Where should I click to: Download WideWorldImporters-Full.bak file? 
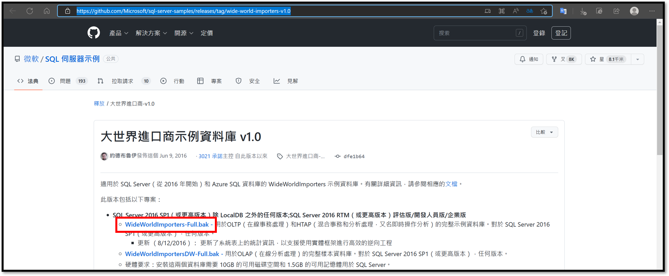tap(167, 224)
